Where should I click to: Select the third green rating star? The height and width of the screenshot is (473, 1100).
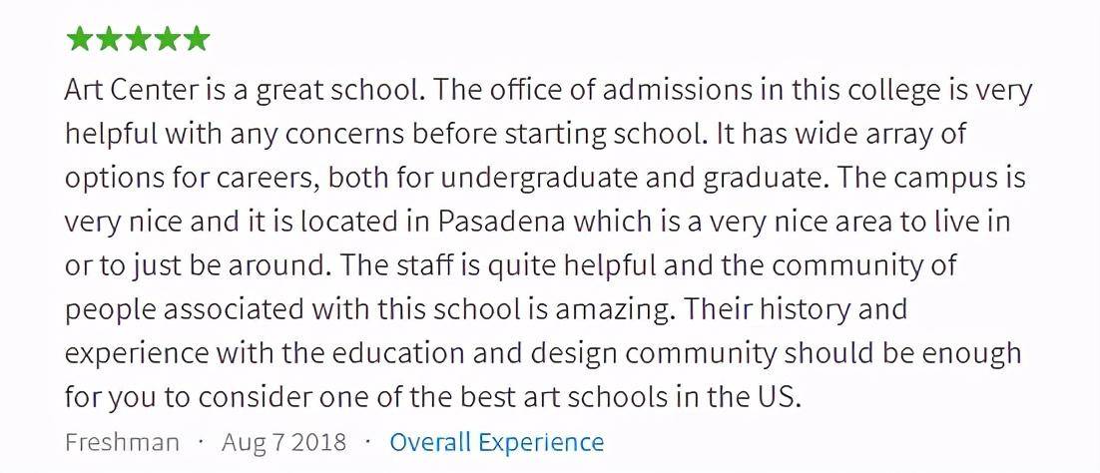point(138,39)
